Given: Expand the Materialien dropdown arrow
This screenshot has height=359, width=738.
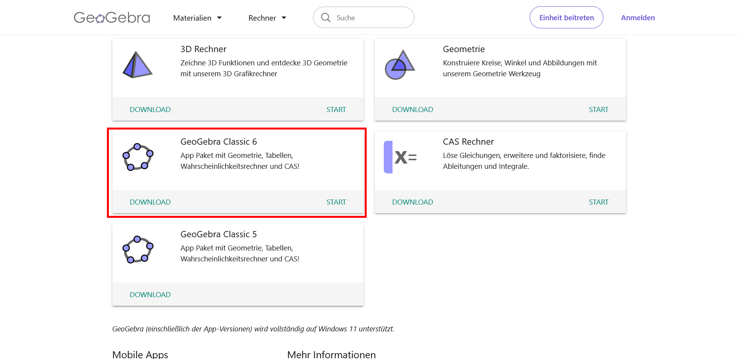Looking at the screenshot, I should [x=219, y=18].
